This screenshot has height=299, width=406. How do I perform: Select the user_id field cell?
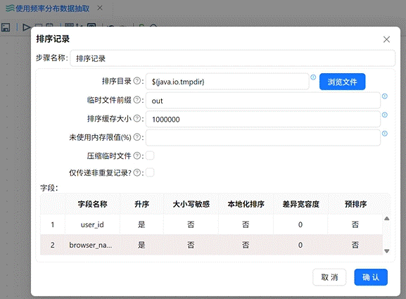(x=92, y=224)
